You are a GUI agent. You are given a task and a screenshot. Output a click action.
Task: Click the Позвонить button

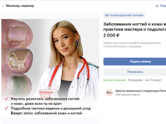pos(135,72)
